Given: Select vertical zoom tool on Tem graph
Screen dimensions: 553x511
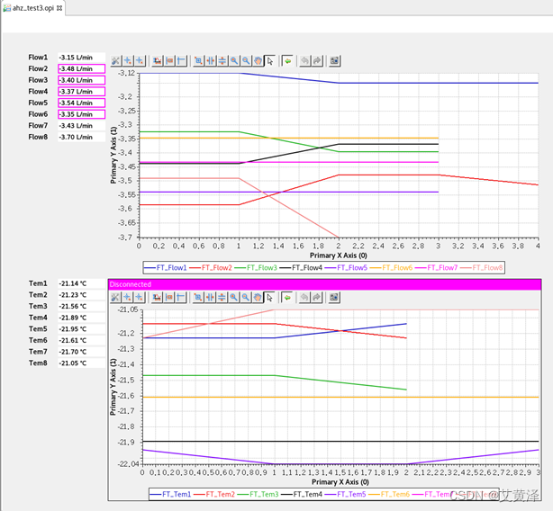Looking at the screenshot, I should pyautogui.click(x=222, y=298).
